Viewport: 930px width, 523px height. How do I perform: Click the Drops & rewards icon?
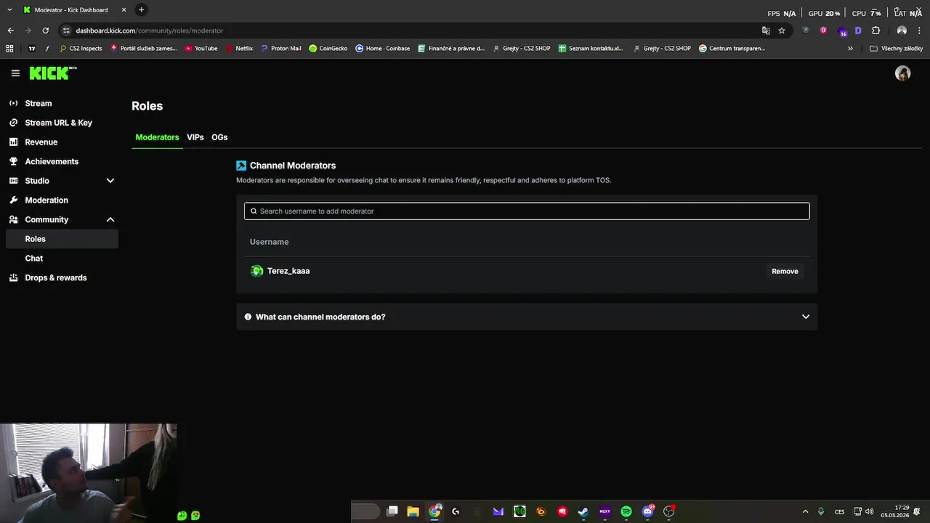13,277
